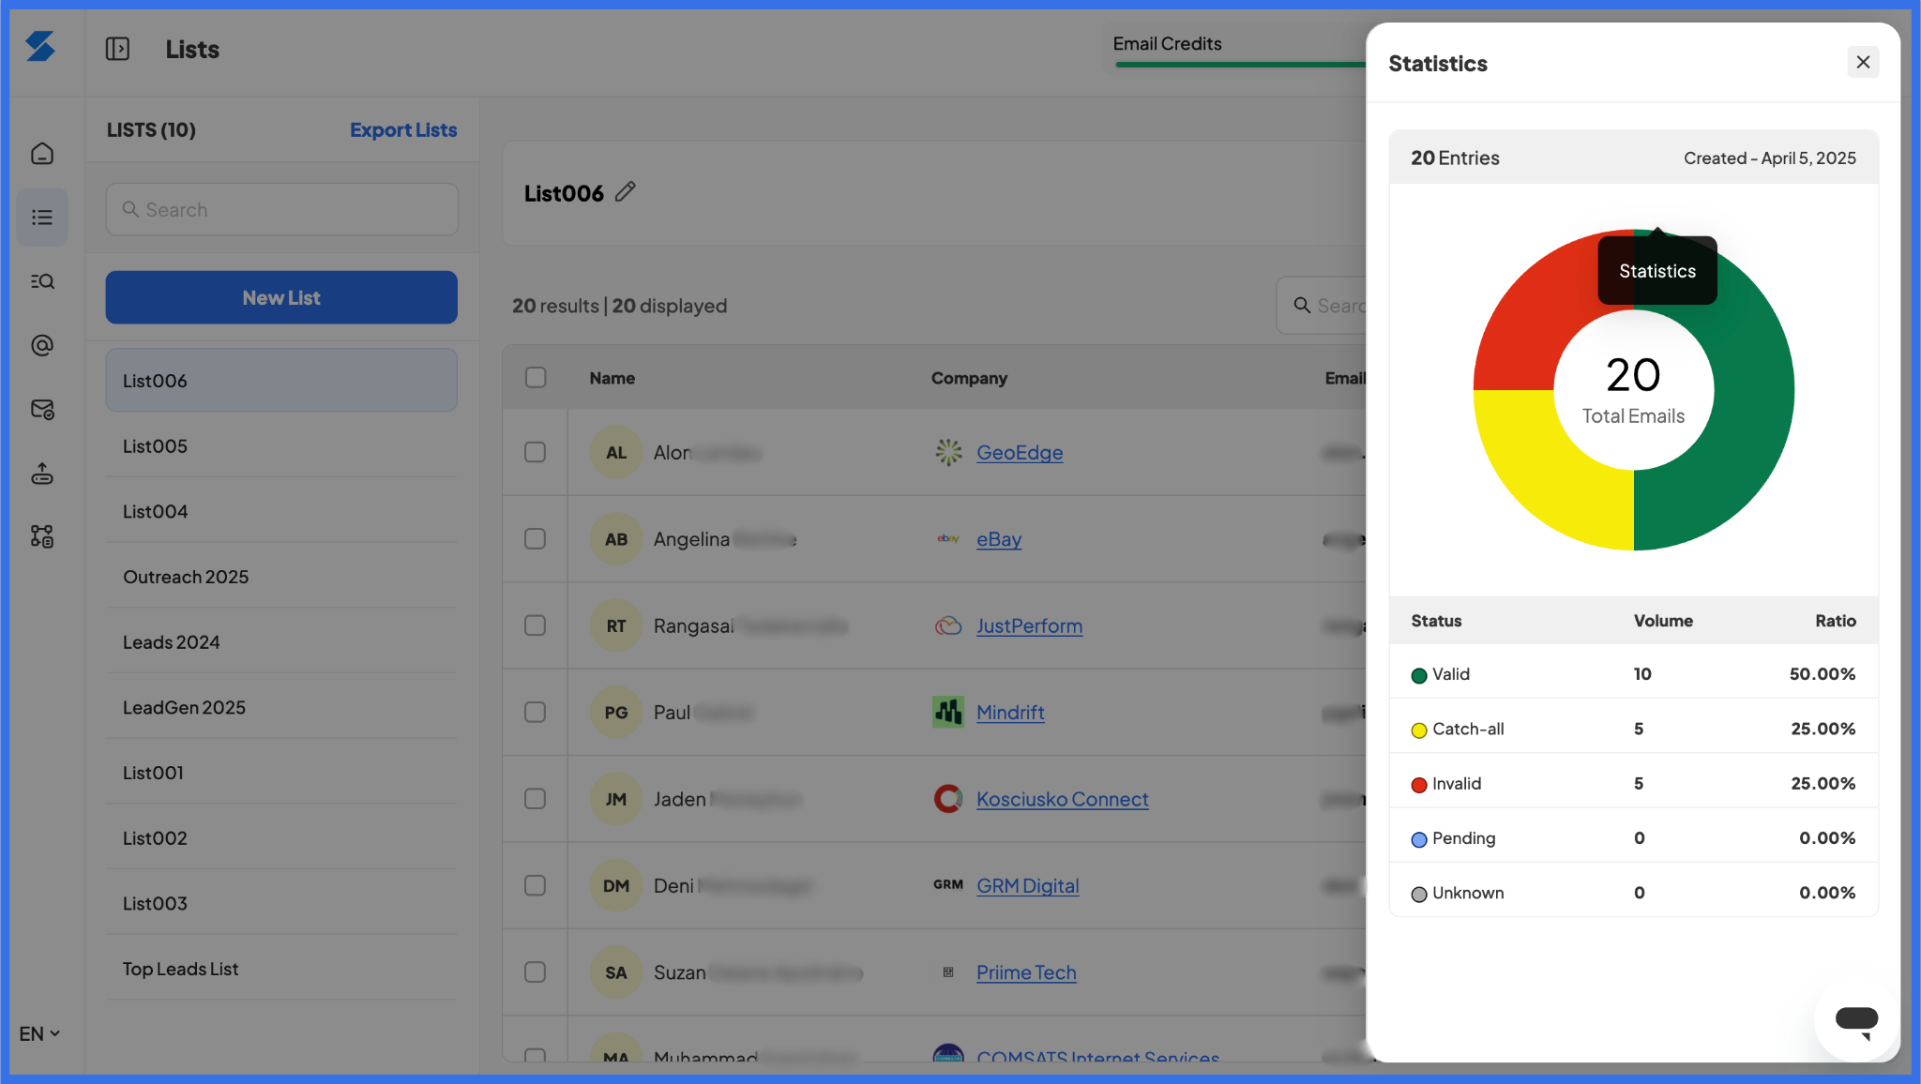Open the Outreach 2025 list
Image resolution: width=1921 pixels, height=1084 pixels.
tap(281, 577)
